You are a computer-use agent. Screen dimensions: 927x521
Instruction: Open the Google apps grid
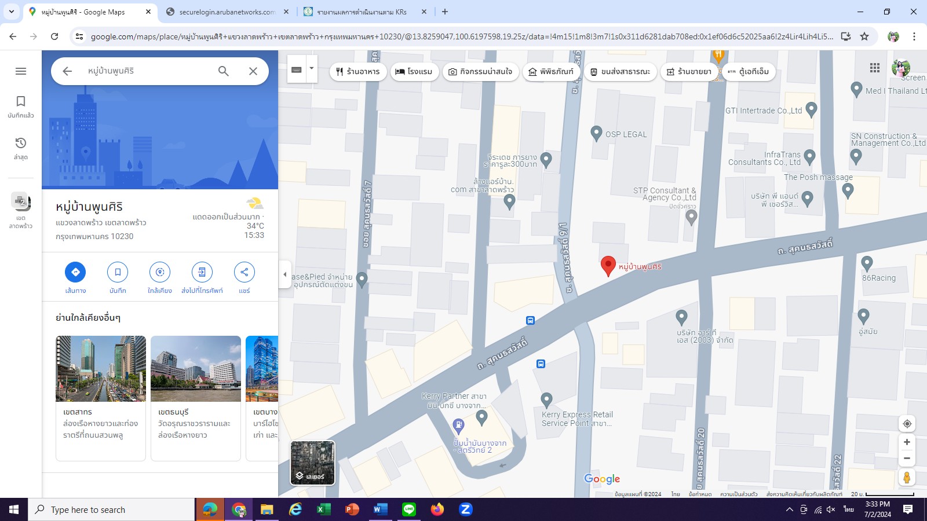875,68
